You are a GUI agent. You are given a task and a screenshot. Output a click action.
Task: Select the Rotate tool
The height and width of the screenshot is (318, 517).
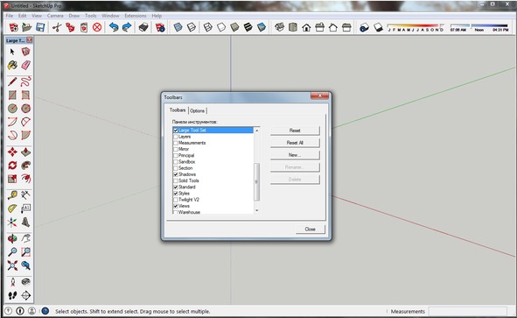(x=12, y=165)
